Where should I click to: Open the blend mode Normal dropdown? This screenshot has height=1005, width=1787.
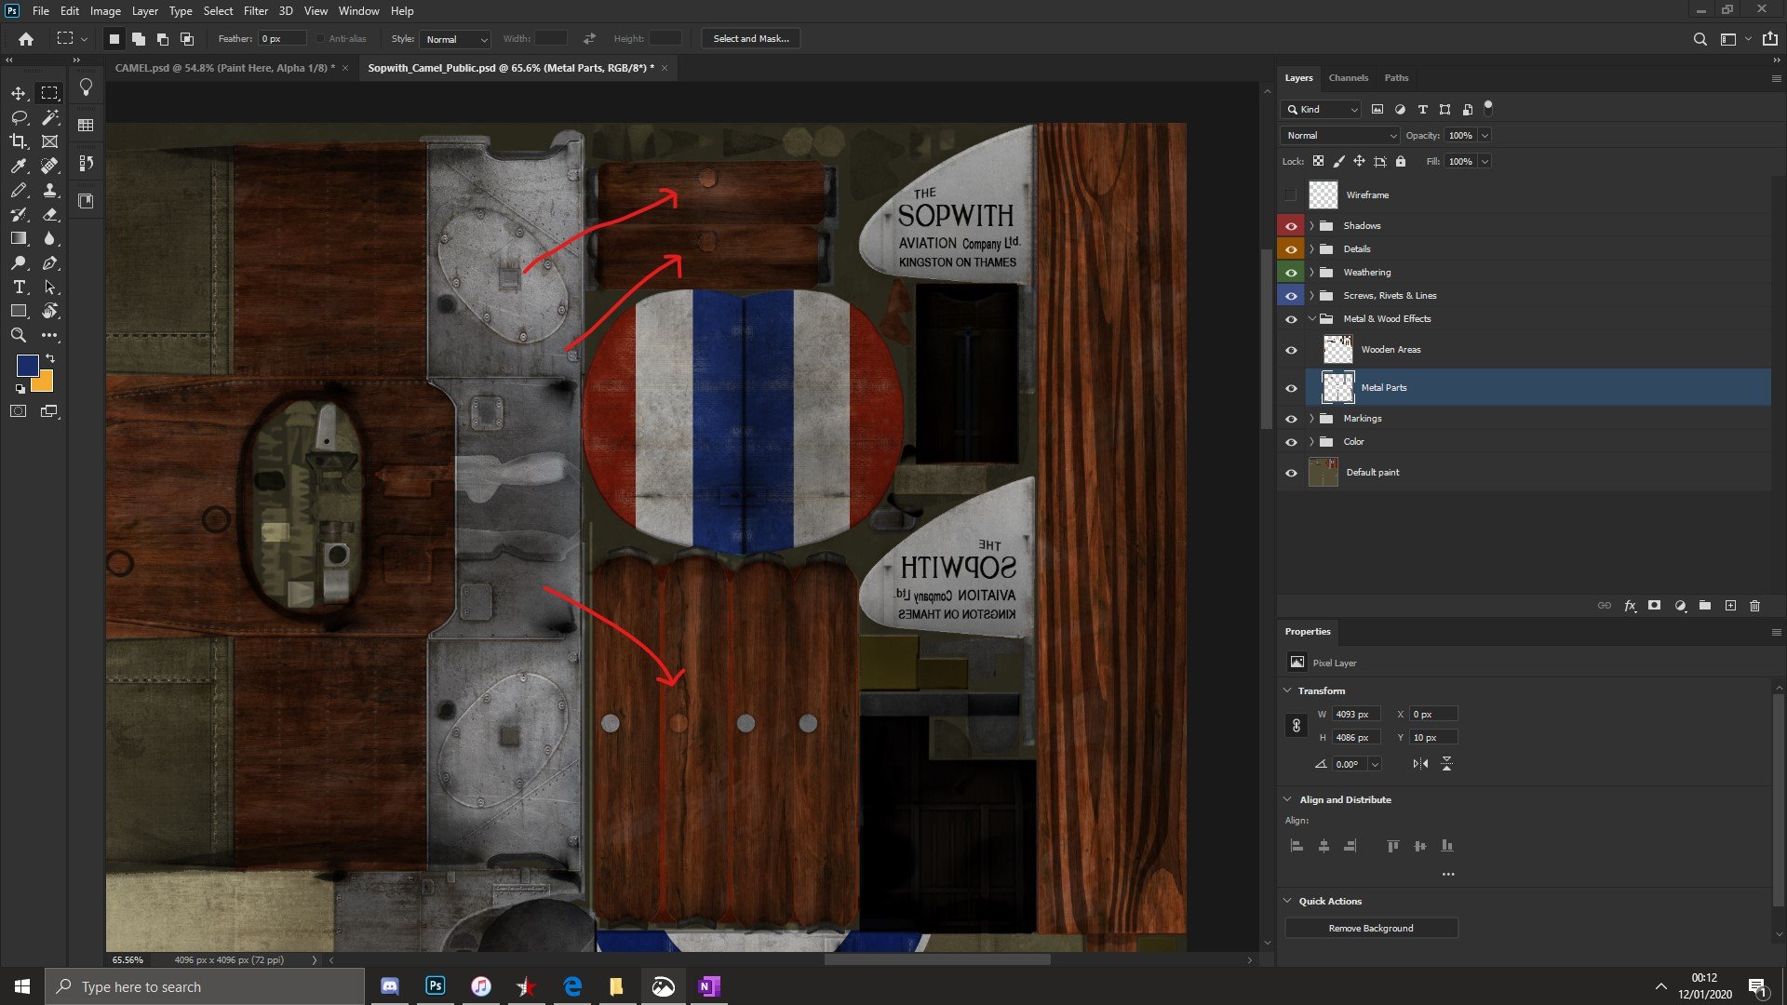[1339, 136]
